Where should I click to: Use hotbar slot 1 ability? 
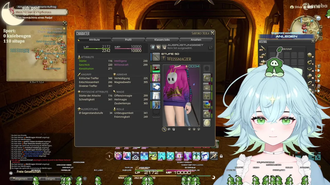coord(118,156)
